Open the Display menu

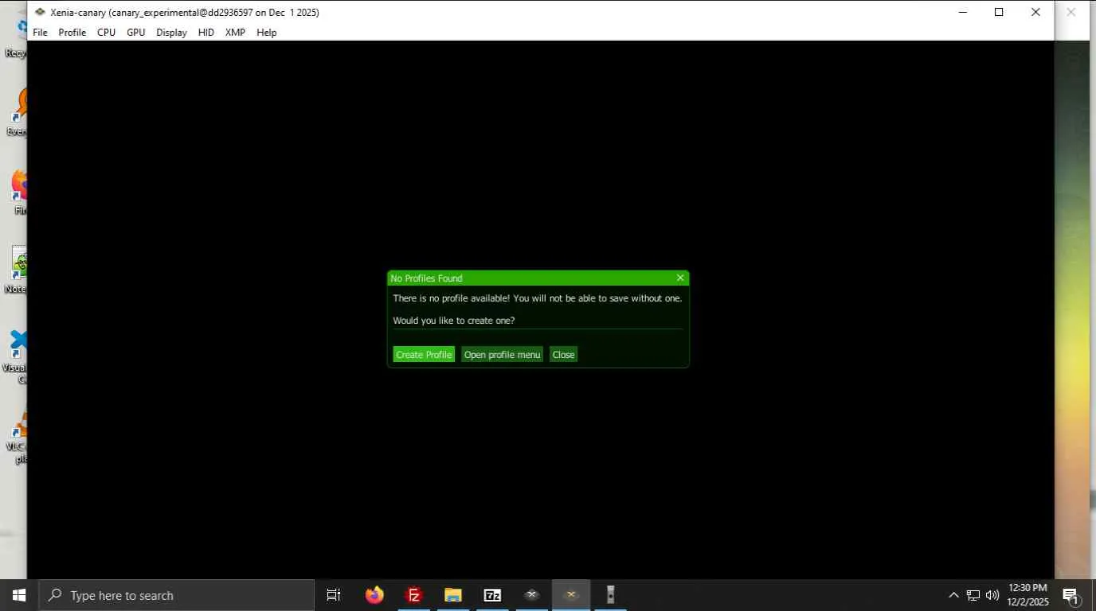171,33
